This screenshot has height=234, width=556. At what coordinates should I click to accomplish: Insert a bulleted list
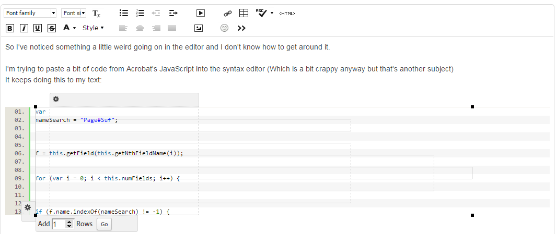pyautogui.click(x=124, y=13)
